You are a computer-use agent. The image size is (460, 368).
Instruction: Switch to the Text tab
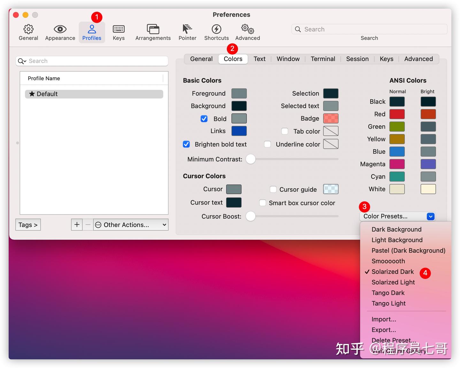tap(259, 59)
